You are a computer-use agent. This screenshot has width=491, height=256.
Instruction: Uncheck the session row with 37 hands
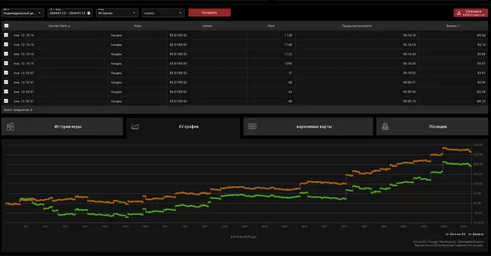(6, 73)
